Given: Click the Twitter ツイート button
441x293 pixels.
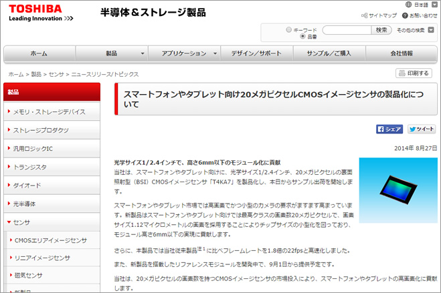Looking at the screenshot, I should click(x=422, y=129).
